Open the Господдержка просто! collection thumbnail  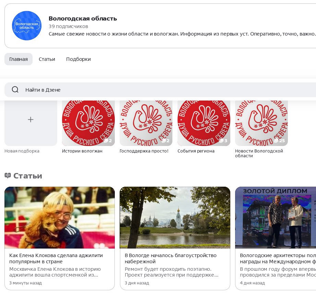[146, 123]
